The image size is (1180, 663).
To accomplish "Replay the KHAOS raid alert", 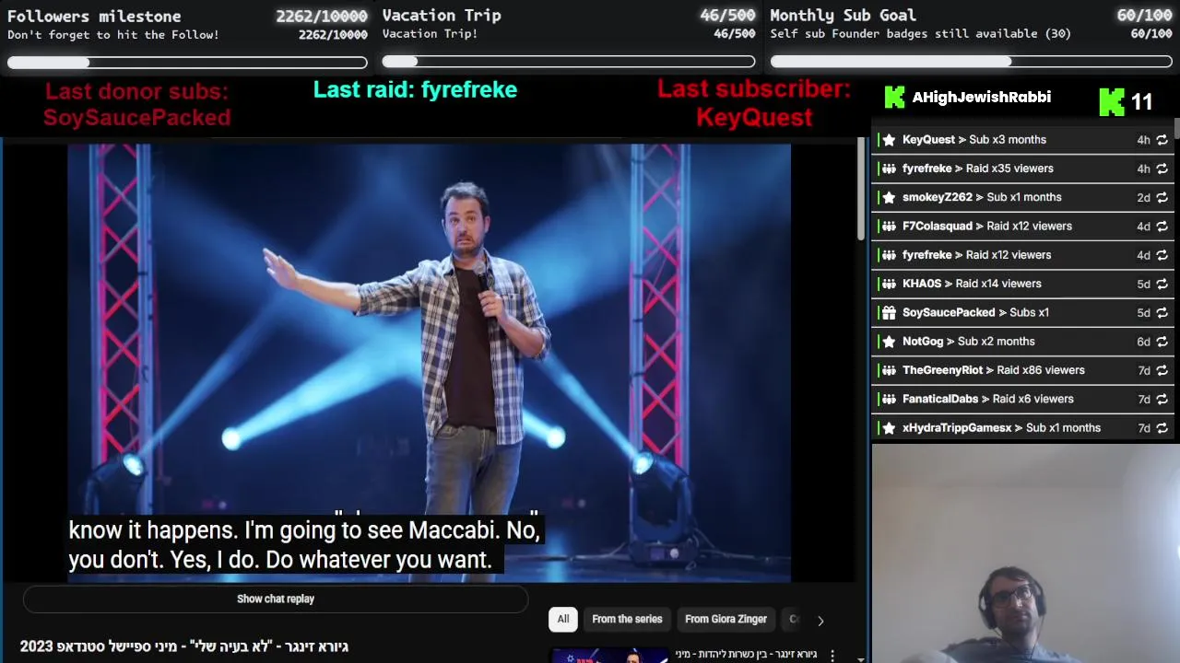I will coord(1162,284).
